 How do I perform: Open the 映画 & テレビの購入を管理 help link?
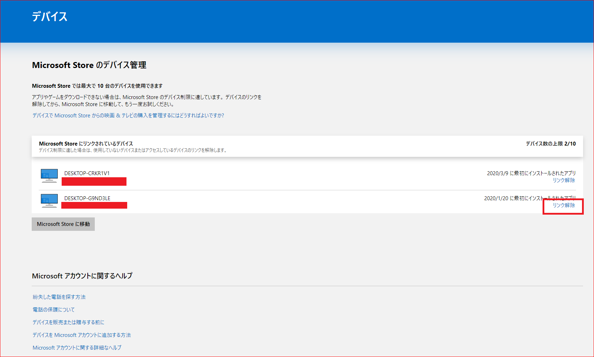128,116
